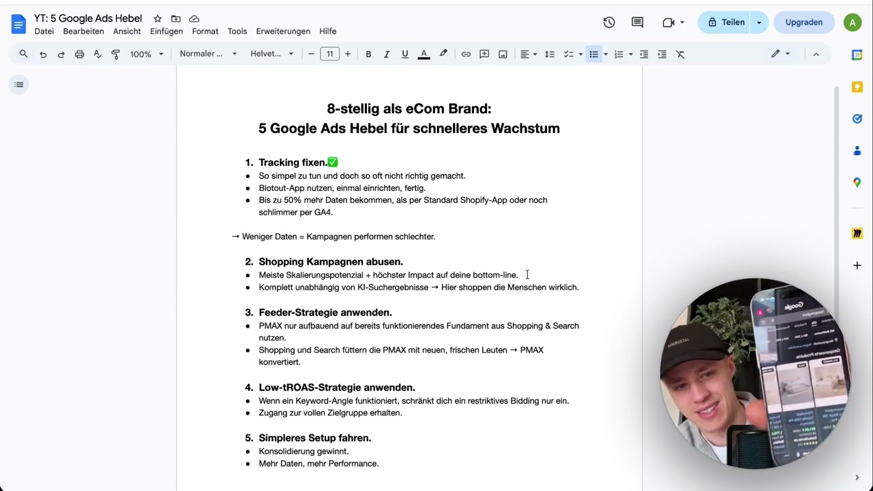Screen dimensions: 873x491
Task: Star the document title
Action: click(158, 19)
